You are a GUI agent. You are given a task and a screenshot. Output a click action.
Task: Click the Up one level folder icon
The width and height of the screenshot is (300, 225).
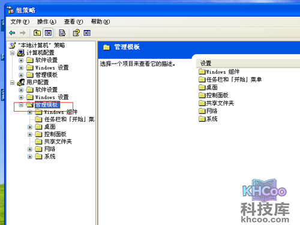click(37, 33)
